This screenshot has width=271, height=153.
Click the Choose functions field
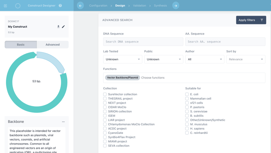coord(184,78)
